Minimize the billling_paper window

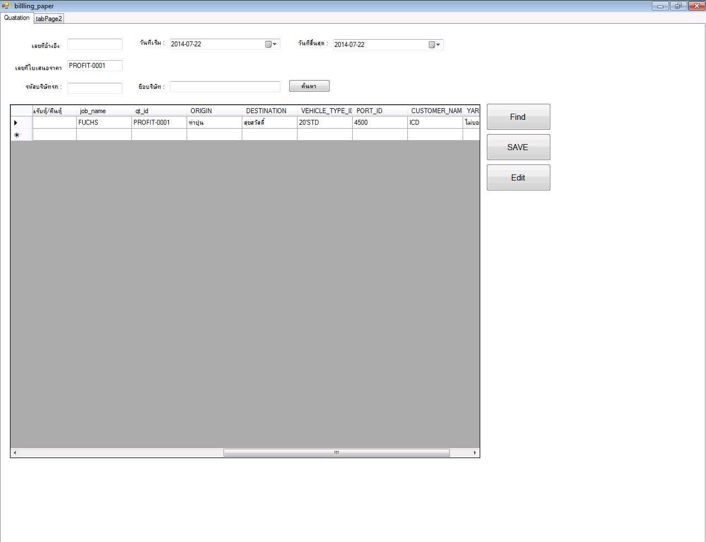tap(660, 6)
